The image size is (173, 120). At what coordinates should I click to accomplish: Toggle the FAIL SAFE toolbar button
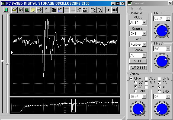click(85, 10)
